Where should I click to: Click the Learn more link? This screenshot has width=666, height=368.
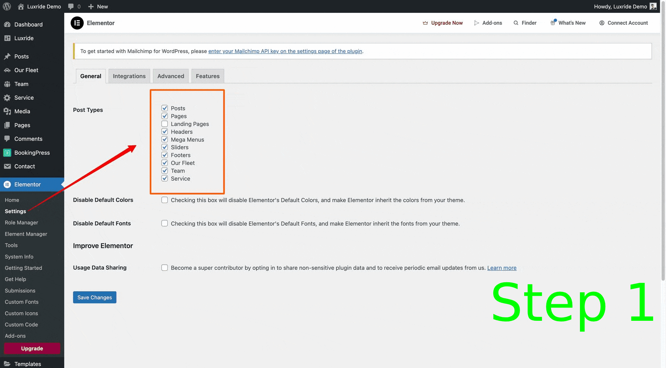pyautogui.click(x=502, y=268)
